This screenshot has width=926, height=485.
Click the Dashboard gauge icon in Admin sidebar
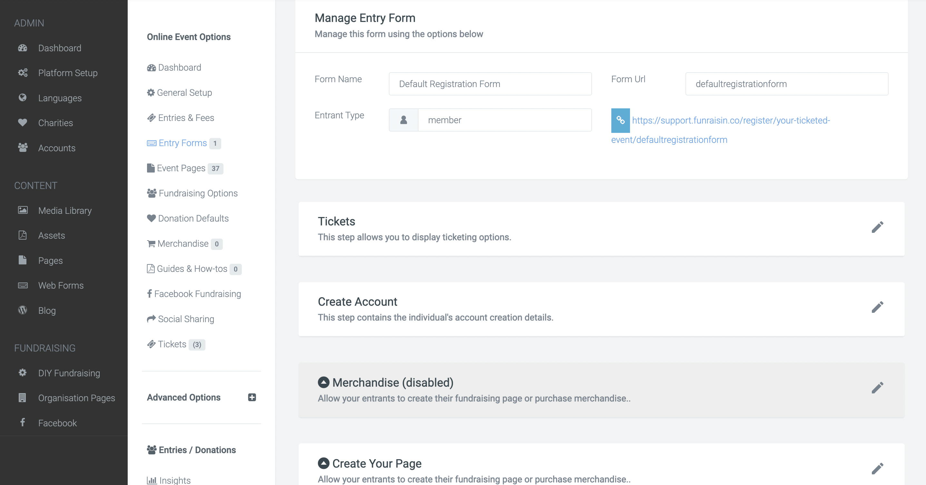click(23, 48)
